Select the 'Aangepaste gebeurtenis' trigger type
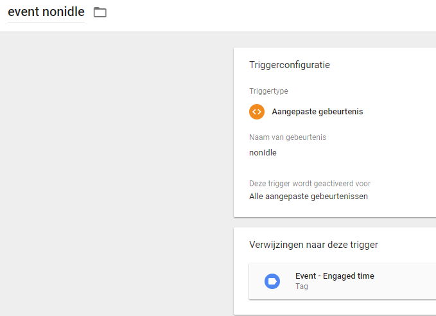436x316 pixels. 317,112
